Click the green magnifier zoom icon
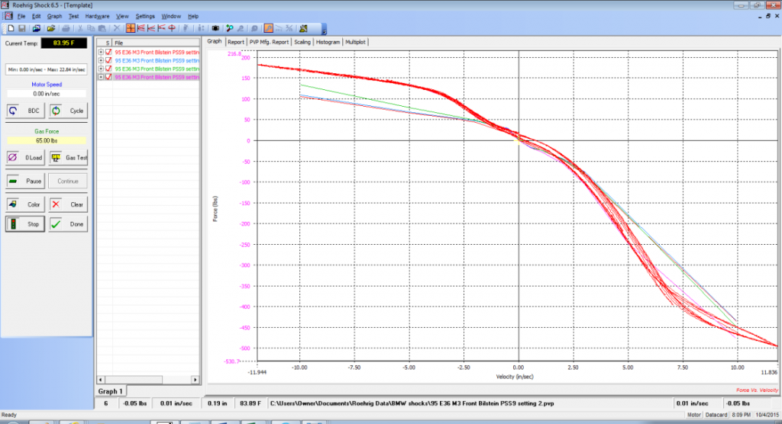The height and width of the screenshot is (424, 782). [229, 28]
